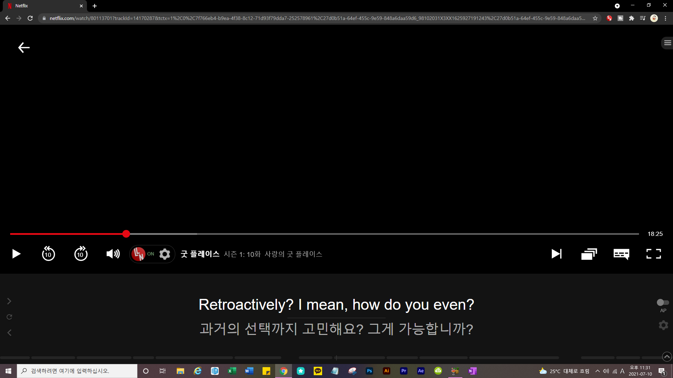
Task: Toggle the AP auto-pause switch
Action: point(663,302)
